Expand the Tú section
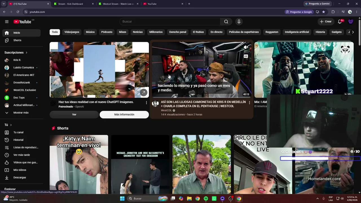This screenshot has width=361, height=203. pyautogui.click(x=8, y=125)
